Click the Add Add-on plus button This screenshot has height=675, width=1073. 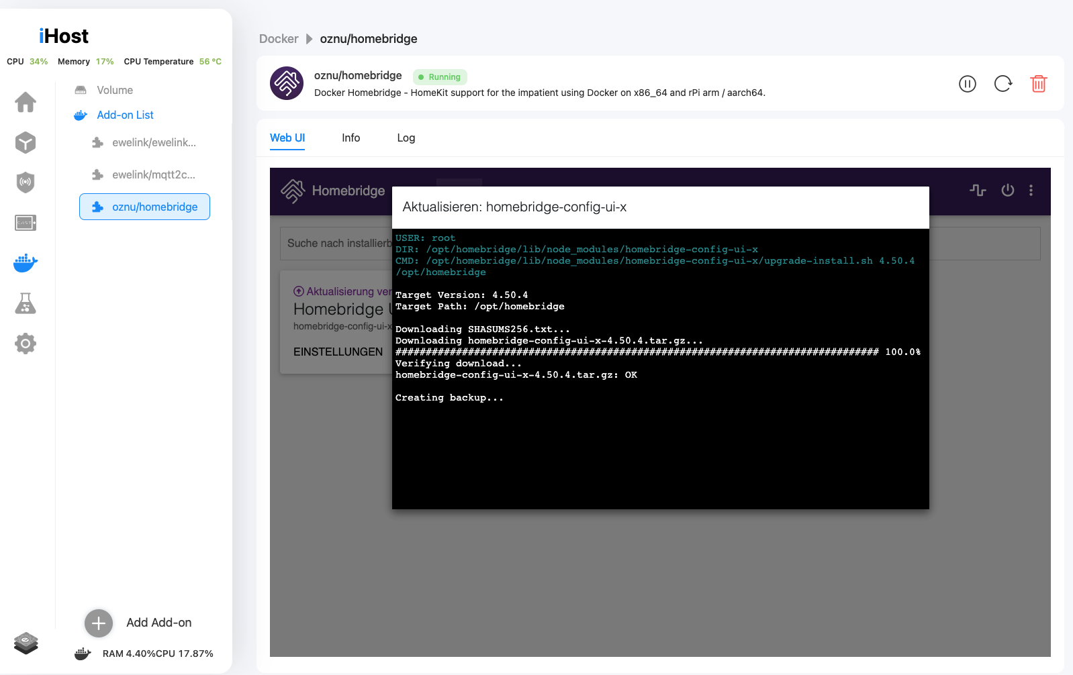coord(99,623)
